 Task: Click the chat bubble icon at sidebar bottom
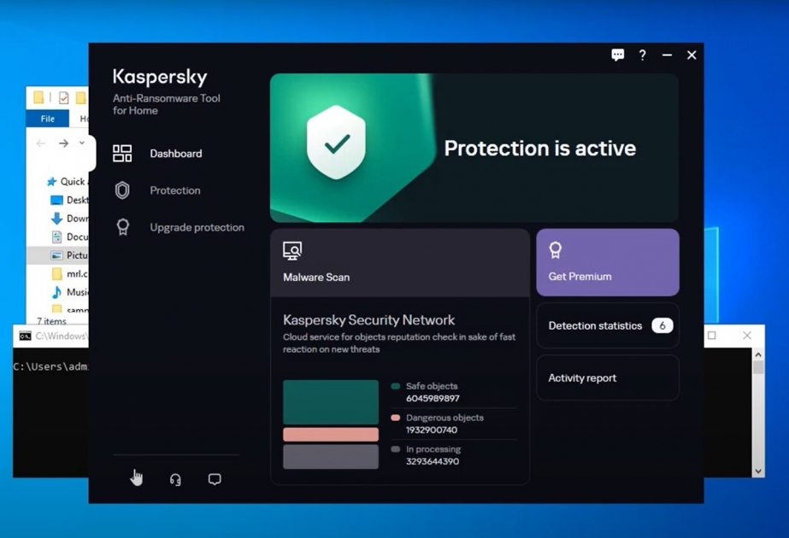(x=215, y=479)
